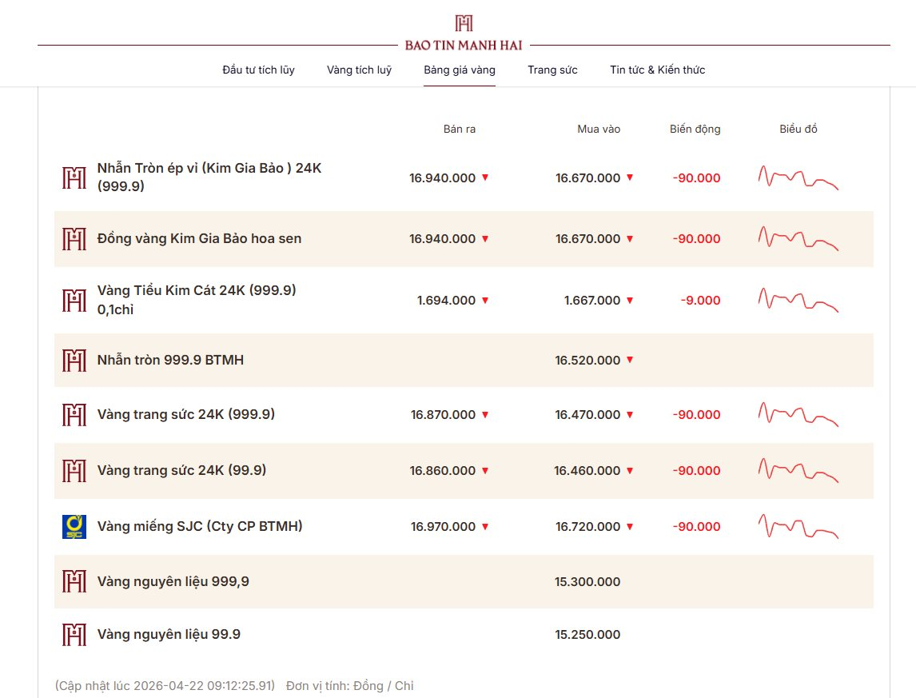Open the Đầu tư tích lũy menu

pos(258,70)
